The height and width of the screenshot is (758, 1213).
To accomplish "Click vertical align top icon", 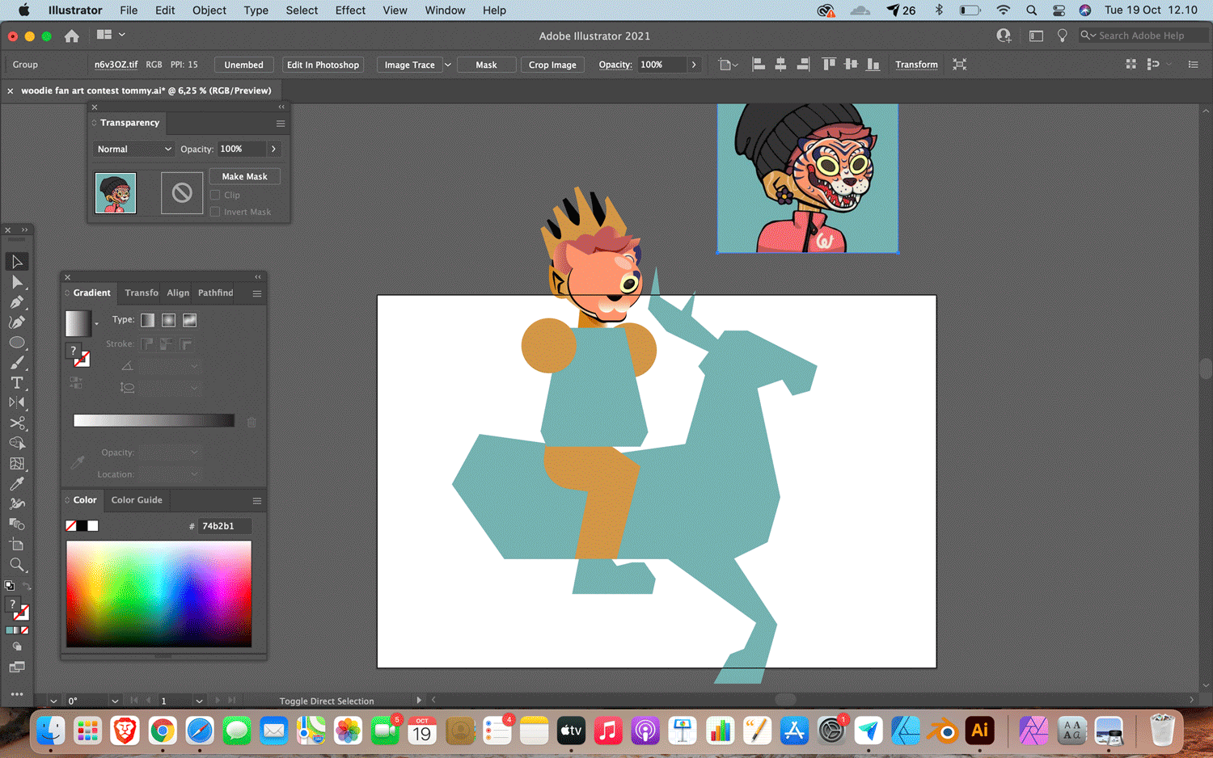I will click(x=829, y=65).
